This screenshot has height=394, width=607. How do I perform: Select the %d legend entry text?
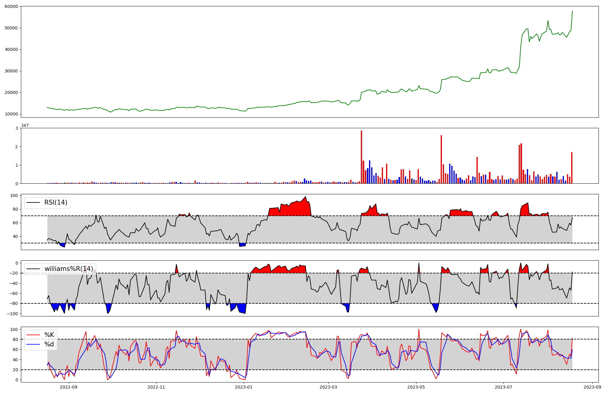tap(49, 344)
